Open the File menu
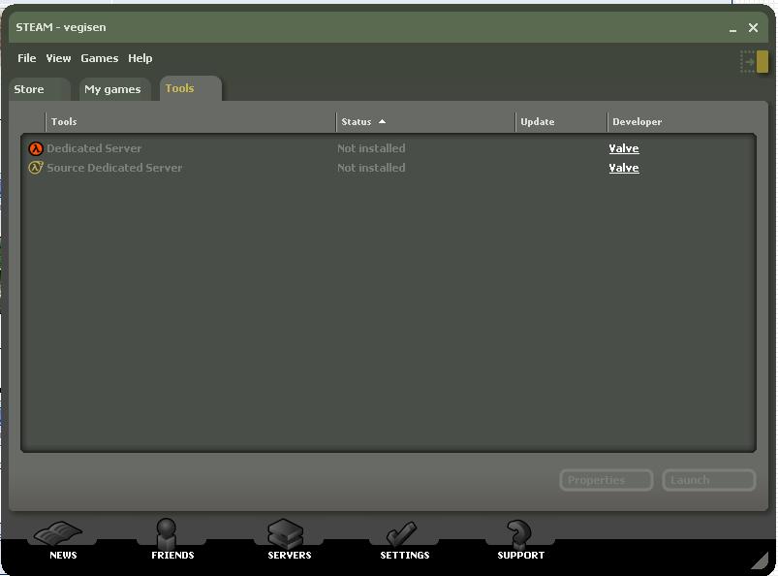Image resolution: width=778 pixels, height=576 pixels. click(x=27, y=58)
